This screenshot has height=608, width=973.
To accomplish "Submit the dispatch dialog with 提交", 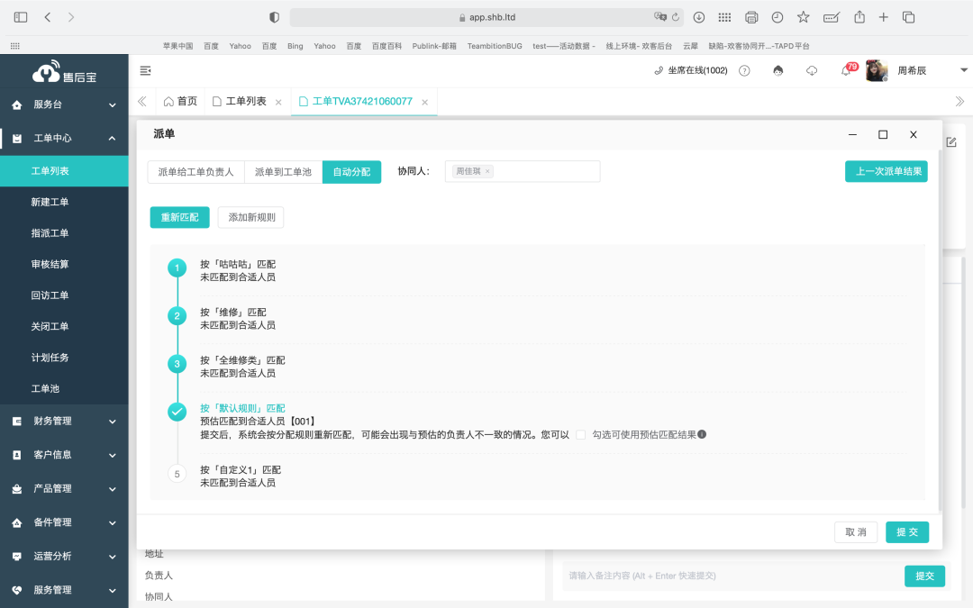I will pyautogui.click(x=907, y=532).
